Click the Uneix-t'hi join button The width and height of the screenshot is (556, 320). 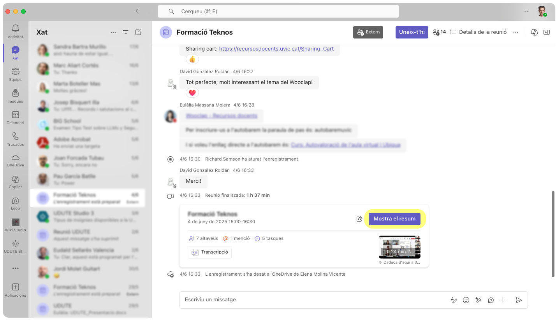pyautogui.click(x=412, y=32)
